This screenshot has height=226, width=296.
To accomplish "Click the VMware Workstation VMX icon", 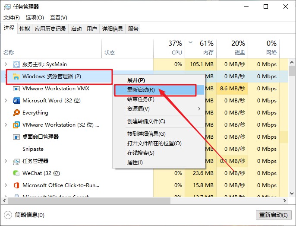I will [16, 89].
